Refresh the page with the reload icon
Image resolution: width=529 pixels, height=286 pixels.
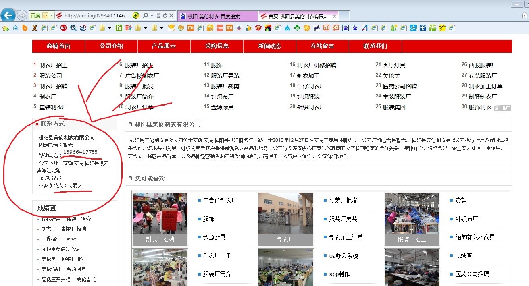point(165,16)
